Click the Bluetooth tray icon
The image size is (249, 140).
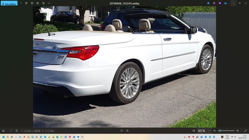[214, 137]
